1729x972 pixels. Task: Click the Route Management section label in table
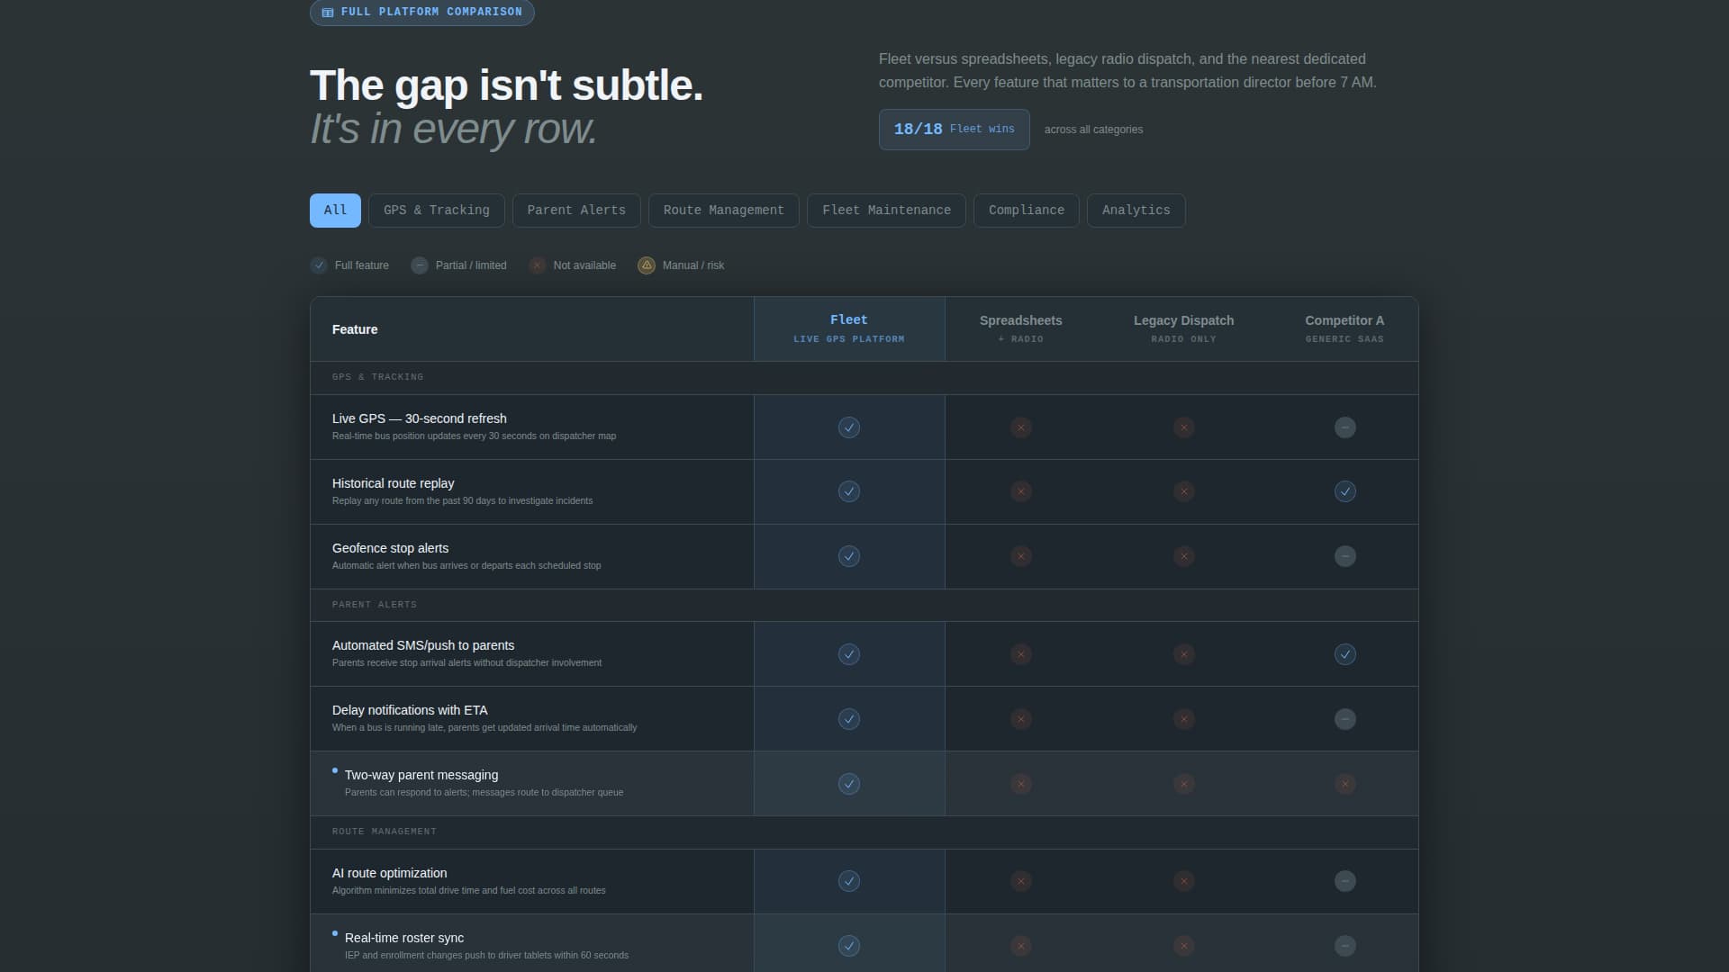click(x=385, y=832)
